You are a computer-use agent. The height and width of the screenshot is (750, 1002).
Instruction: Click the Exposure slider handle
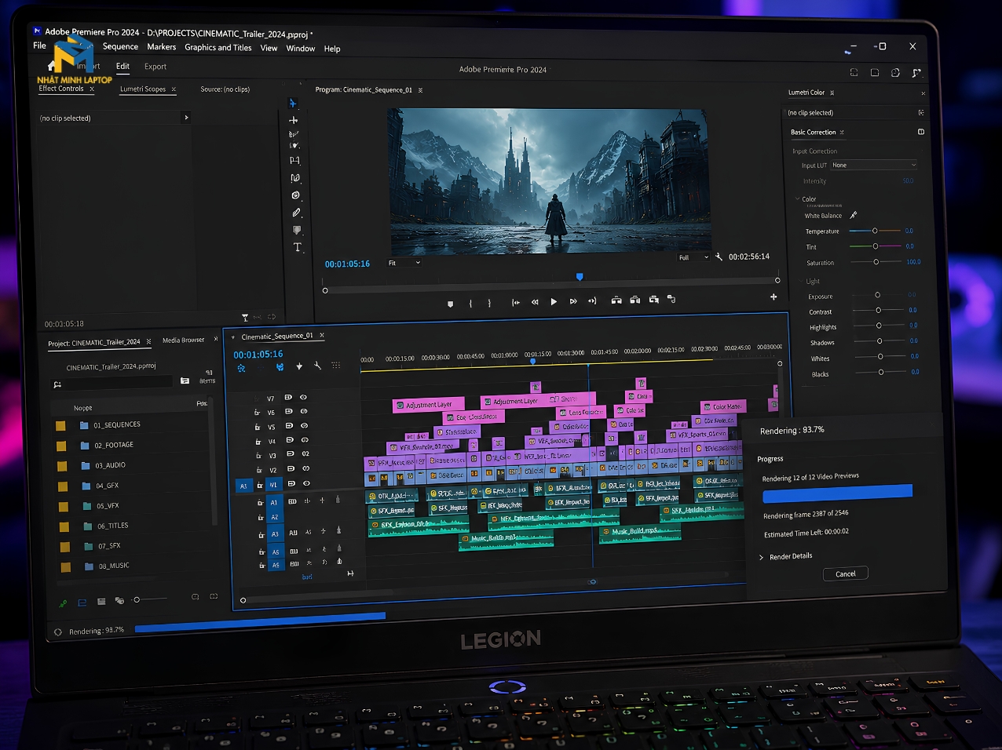[x=878, y=295]
